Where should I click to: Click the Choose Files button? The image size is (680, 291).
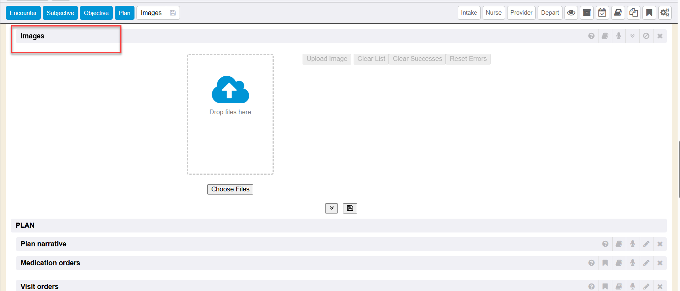(x=230, y=189)
